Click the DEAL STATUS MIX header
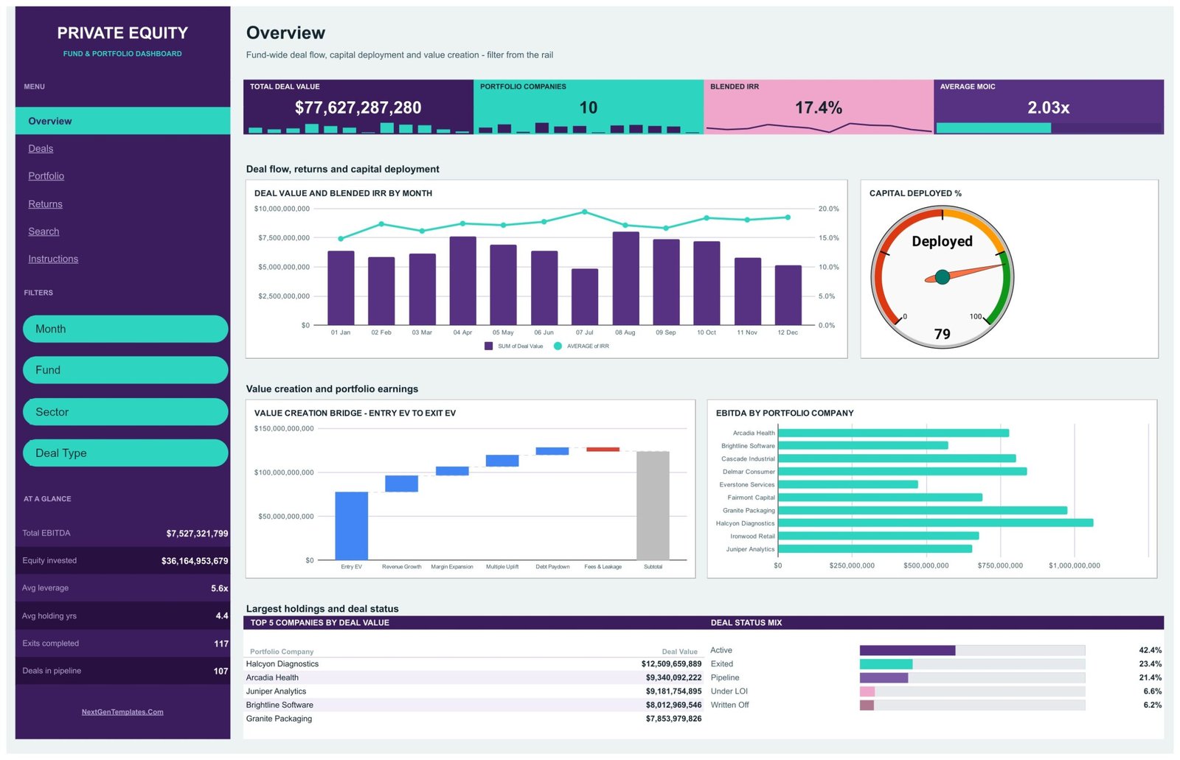 pyautogui.click(x=746, y=623)
